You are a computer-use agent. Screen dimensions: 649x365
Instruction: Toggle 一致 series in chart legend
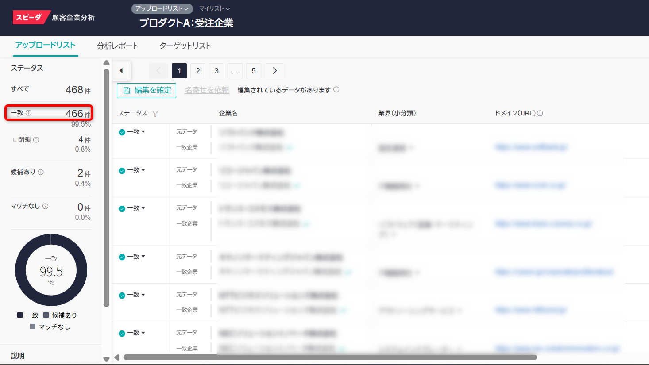point(28,315)
